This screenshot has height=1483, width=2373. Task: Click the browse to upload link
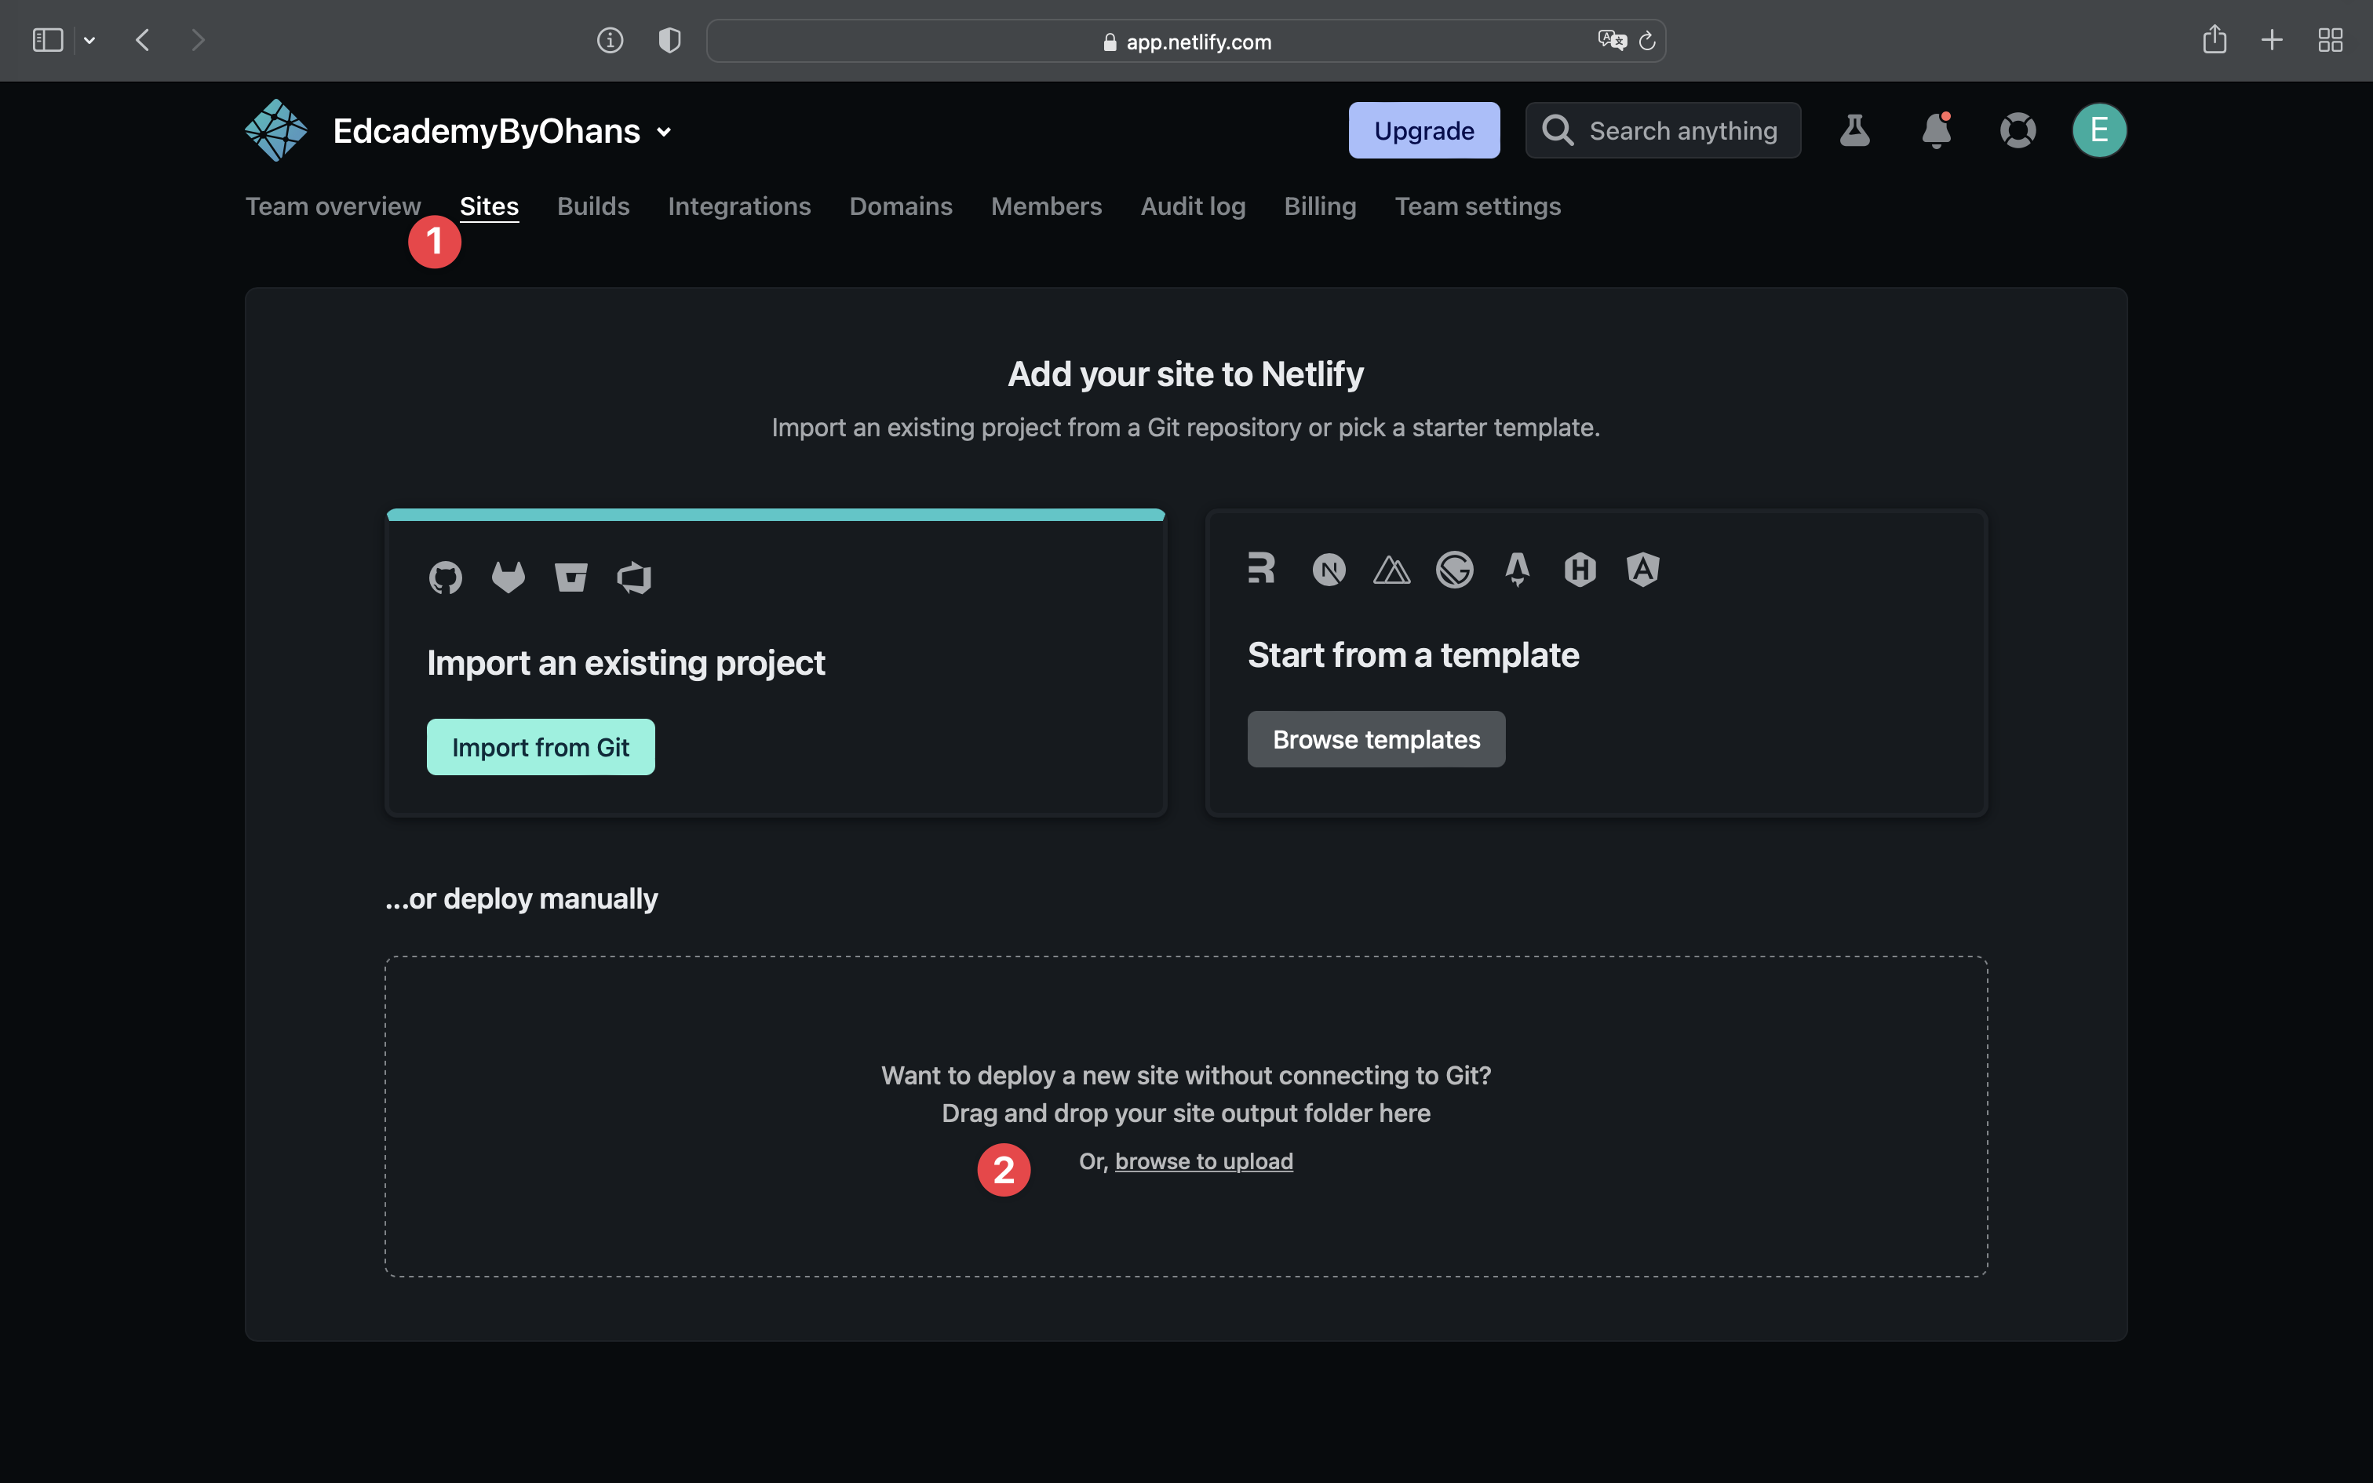click(1204, 1161)
